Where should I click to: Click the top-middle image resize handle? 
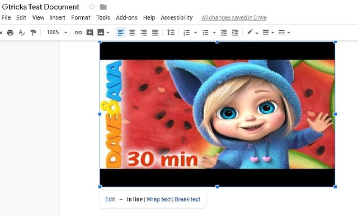(x=218, y=42)
